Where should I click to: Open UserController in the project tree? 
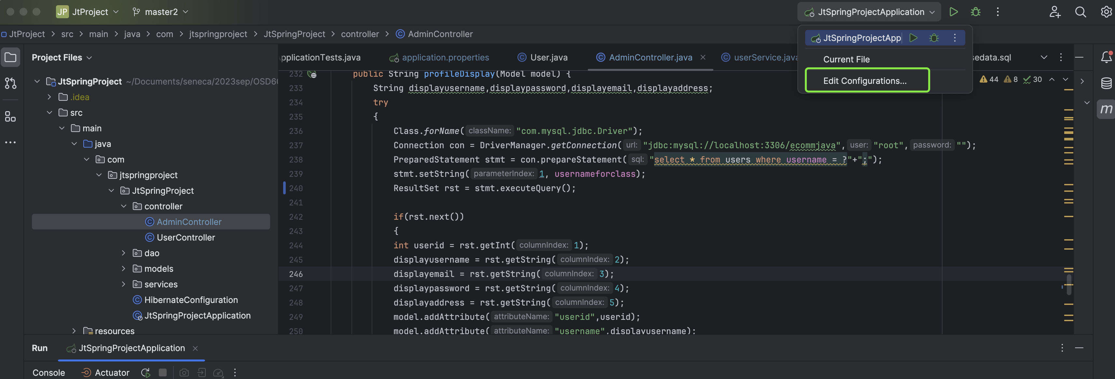[x=186, y=237]
